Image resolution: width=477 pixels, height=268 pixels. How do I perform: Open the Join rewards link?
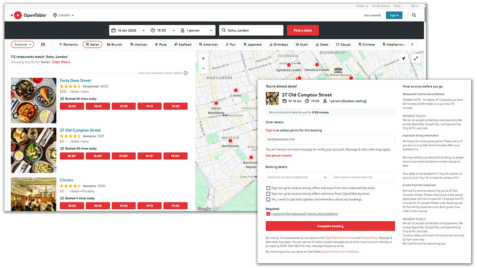coord(372,15)
